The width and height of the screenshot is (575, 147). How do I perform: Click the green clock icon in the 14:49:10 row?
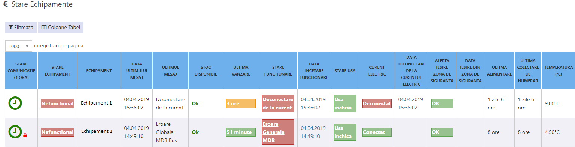point(15,131)
